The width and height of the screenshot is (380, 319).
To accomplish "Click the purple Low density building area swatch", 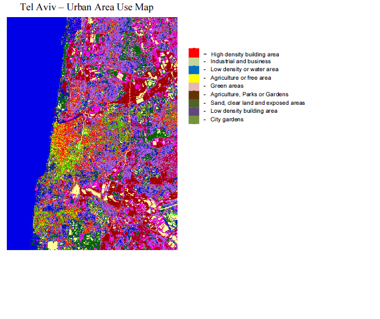I will (194, 112).
